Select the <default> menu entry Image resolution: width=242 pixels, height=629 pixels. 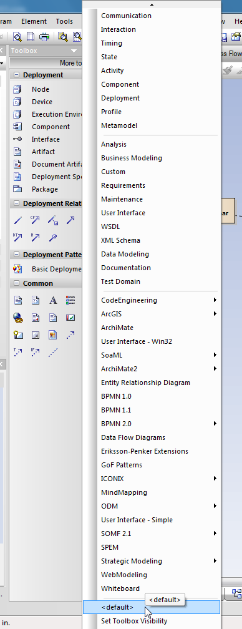pos(152,607)
